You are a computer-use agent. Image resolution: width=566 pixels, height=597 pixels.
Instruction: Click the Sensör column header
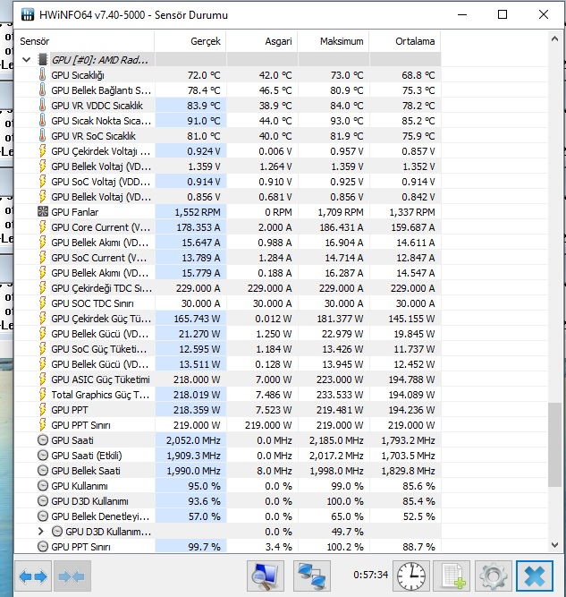[84, 41]
